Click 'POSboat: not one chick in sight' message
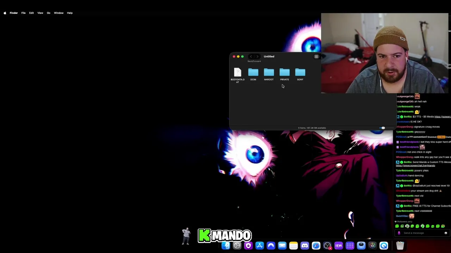451x253 pixels. [414, 152]
